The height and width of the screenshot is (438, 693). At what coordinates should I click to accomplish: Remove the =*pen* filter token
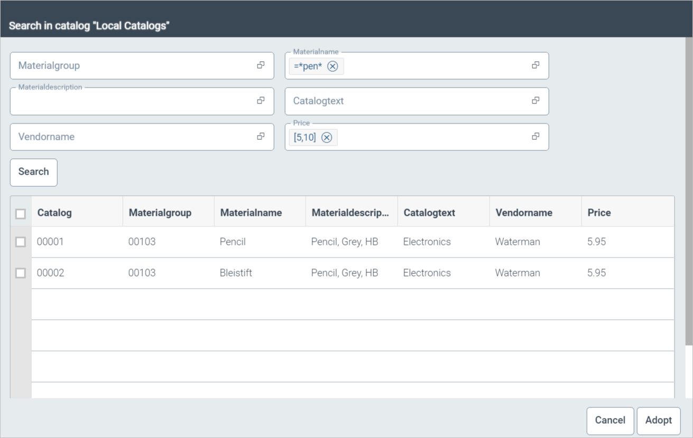332,66
